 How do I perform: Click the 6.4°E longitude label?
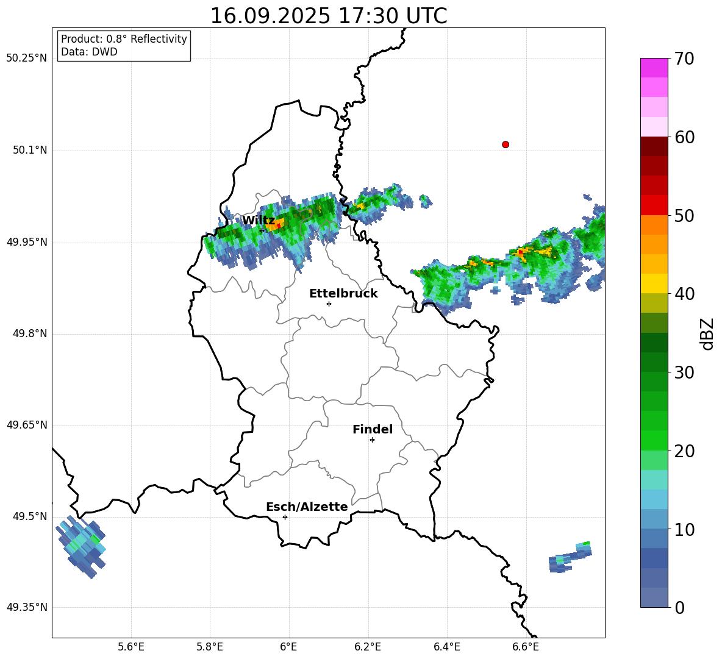447,647
